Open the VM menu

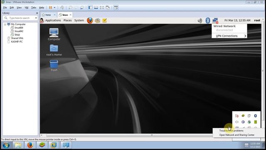tap(27, 7)
